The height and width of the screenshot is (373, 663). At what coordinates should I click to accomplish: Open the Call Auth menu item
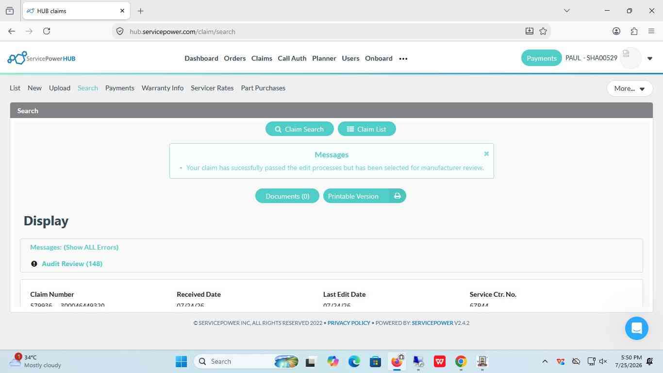[292, 58]
